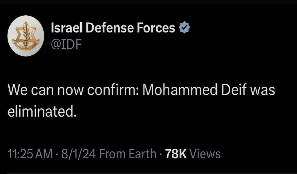The width and height of the screenshot is (297, 174).
Task: Select the word eliminated in the tweet
Action: coord(42,112)
